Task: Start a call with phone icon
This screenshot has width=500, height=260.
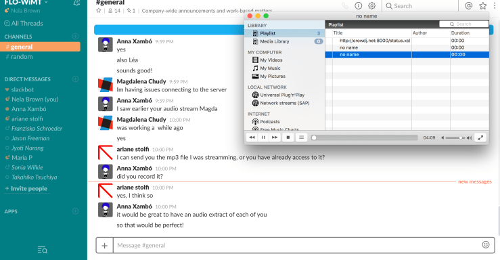Action: click(x=345, y=5)
